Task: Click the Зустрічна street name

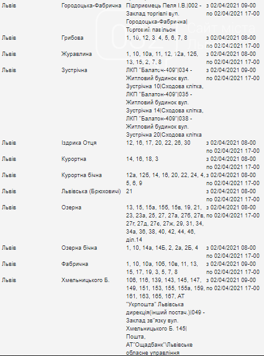Action: tap(74, 70)
